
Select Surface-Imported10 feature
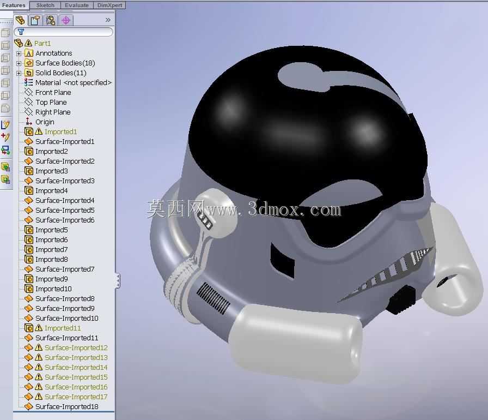tap(67, 318)
